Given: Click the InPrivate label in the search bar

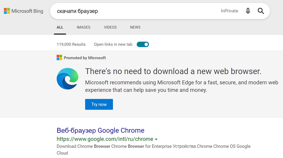Looking at the screenshot, I should click(230, 11).
